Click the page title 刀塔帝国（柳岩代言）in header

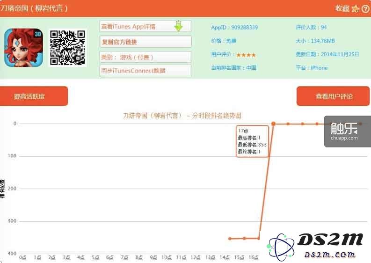click(34, 8)
